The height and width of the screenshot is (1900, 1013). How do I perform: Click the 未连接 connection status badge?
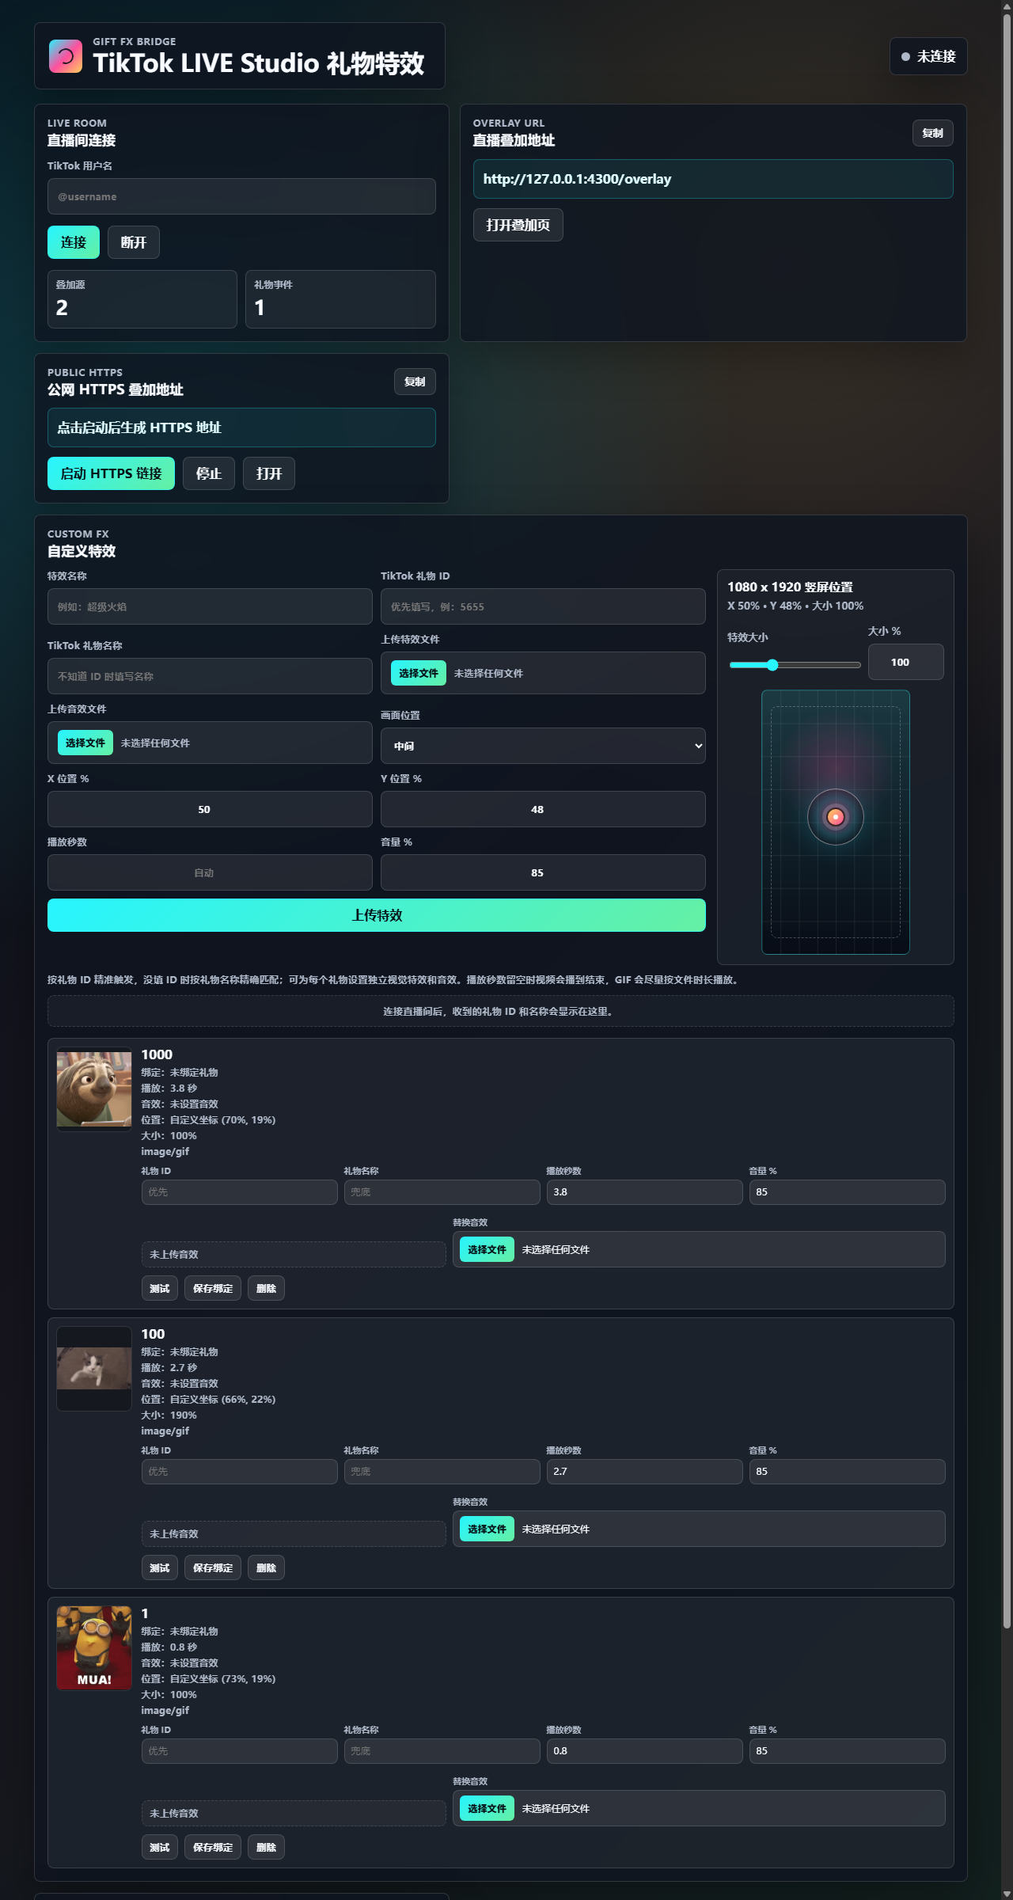point(928,56)
